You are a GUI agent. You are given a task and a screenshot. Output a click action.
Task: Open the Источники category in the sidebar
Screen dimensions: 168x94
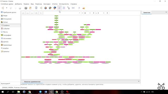click(x=10, y=38)
